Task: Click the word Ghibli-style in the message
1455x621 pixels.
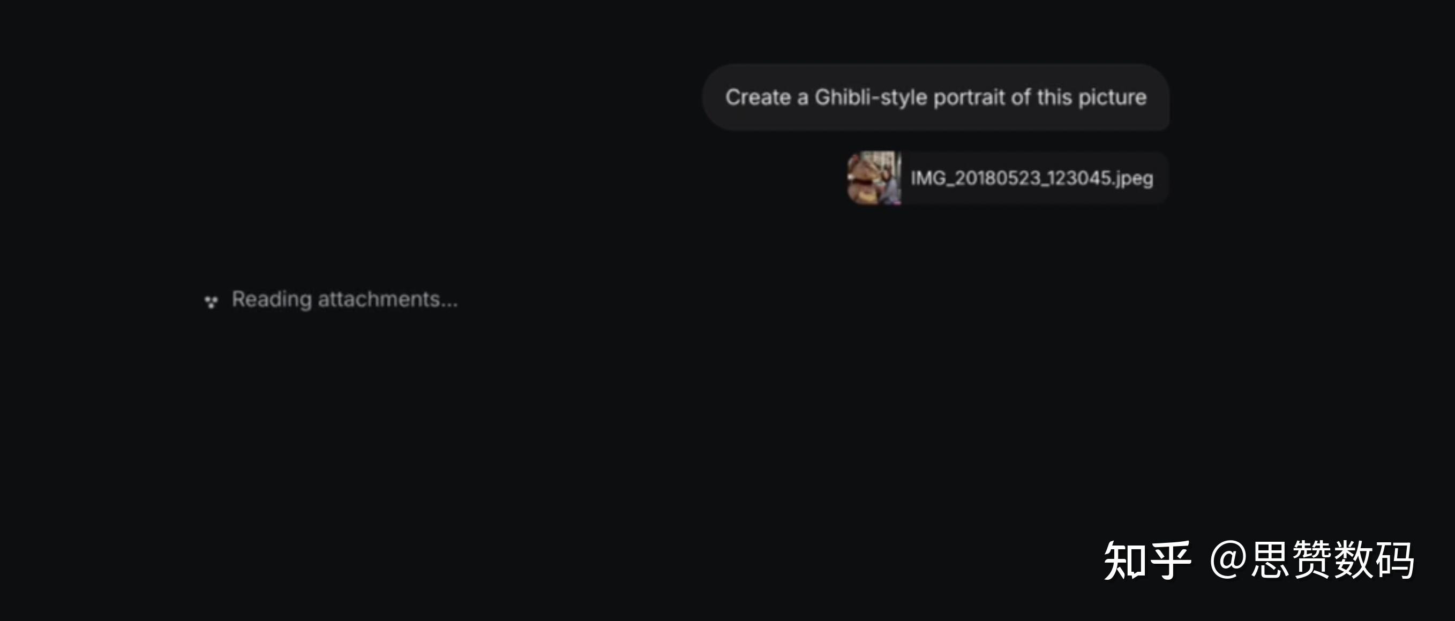Action: pos(871,97)
